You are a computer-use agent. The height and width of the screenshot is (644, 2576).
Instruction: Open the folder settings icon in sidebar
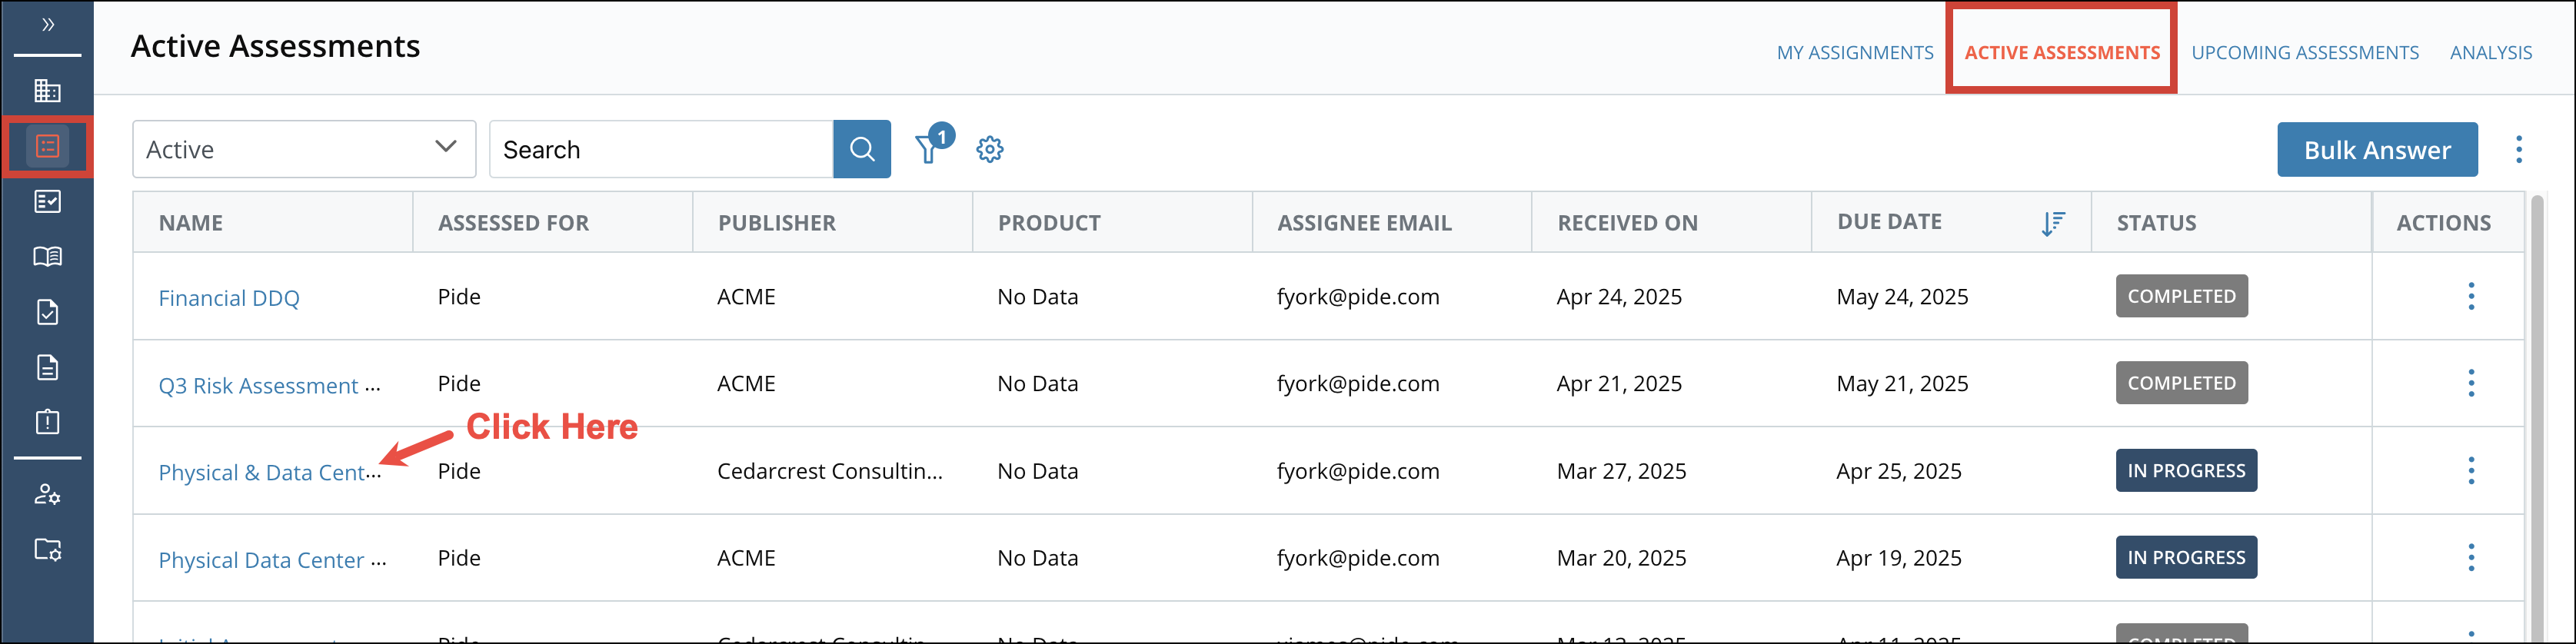pyautogui.click(x=47, y=549)
